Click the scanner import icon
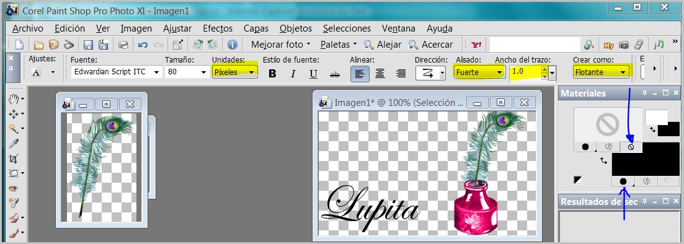This screenshot has width=684, height=244. click(x=69, y=45)
